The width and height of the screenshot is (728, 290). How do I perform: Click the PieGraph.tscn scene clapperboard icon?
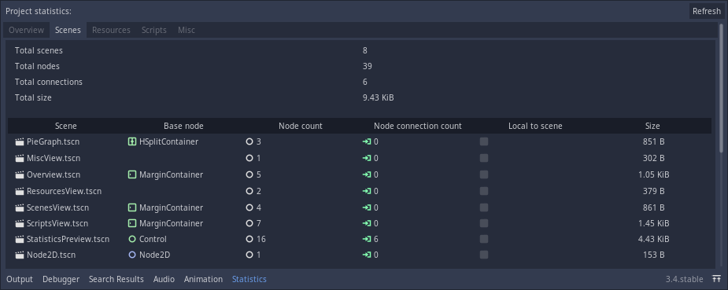(x=20, y=141)
